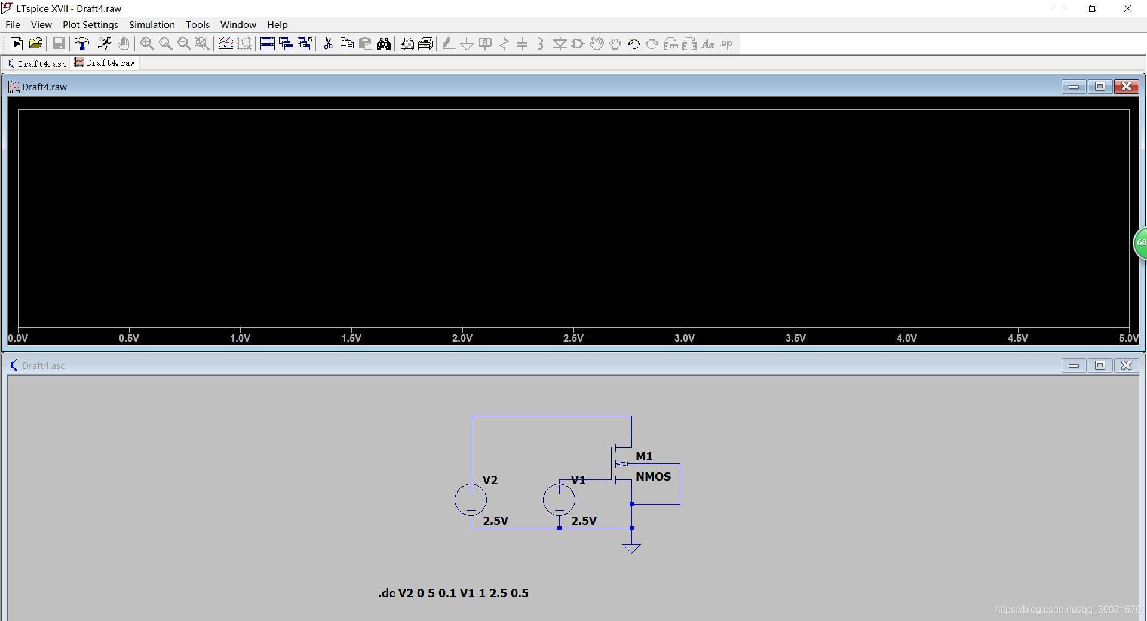Click the Find binoculars icon

tap(384, 44)
